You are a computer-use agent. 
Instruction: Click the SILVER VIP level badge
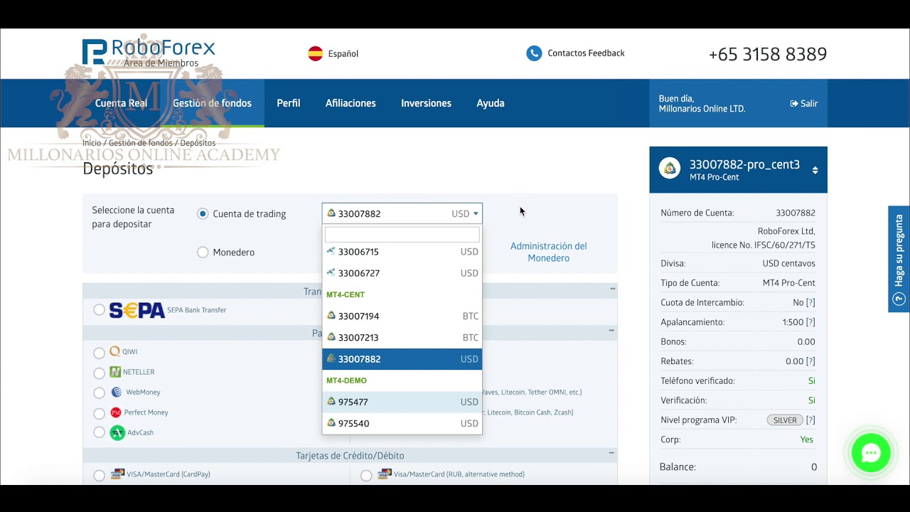point(785,420)
